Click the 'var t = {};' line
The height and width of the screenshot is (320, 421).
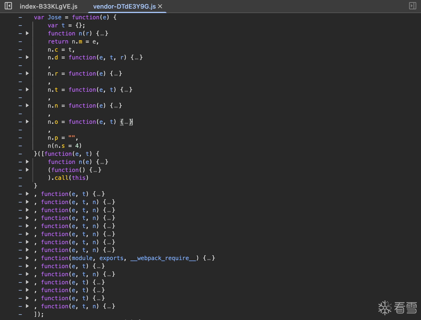pyautogui.click(x=66, y=25)
